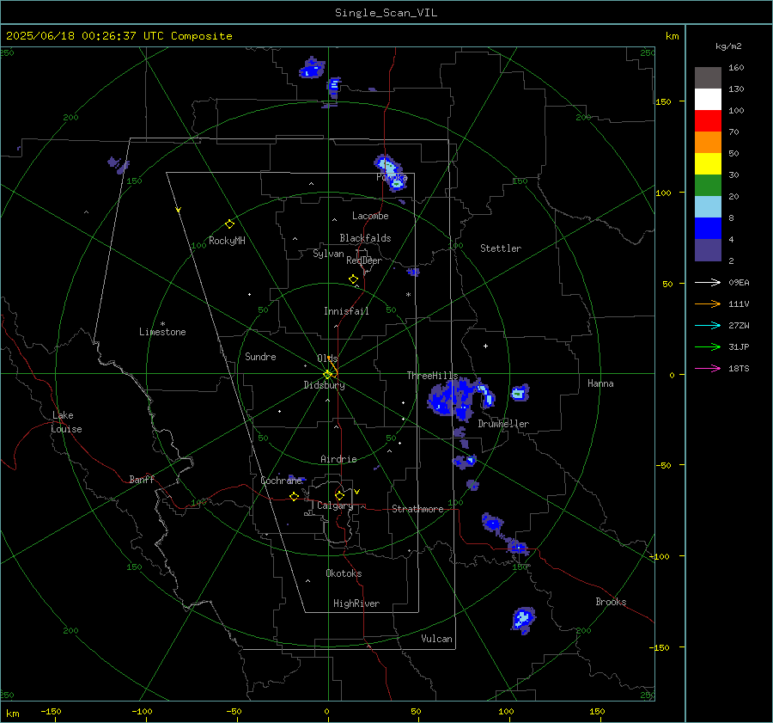773x723 pixels.
Task: Click the kg/m2 legend unit label
Action: click(x=728, y=46)
